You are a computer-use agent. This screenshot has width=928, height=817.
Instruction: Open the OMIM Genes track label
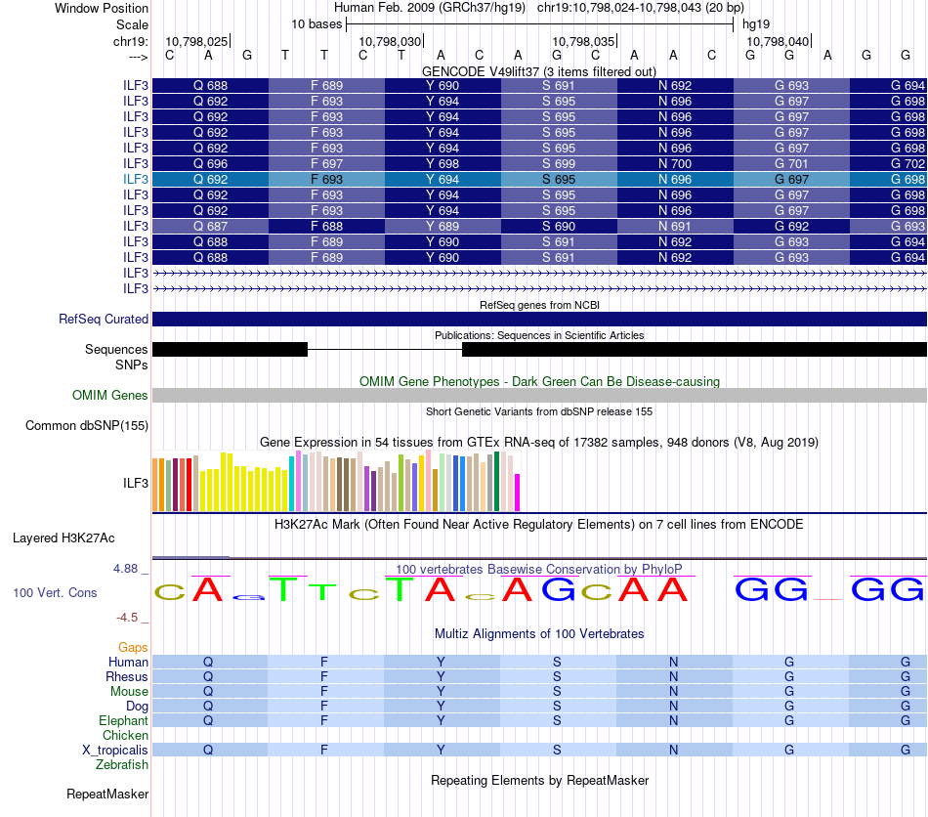(110, 396)
